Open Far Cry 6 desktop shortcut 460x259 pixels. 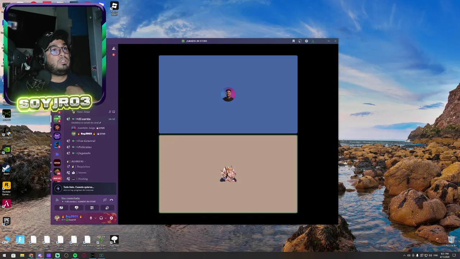point(74,241)
